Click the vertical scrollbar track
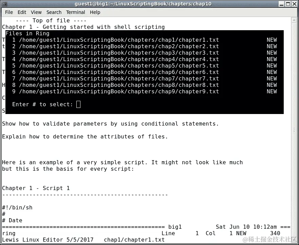Image resolution: width=299 pixels, height=245 pixels. point(294,130)
